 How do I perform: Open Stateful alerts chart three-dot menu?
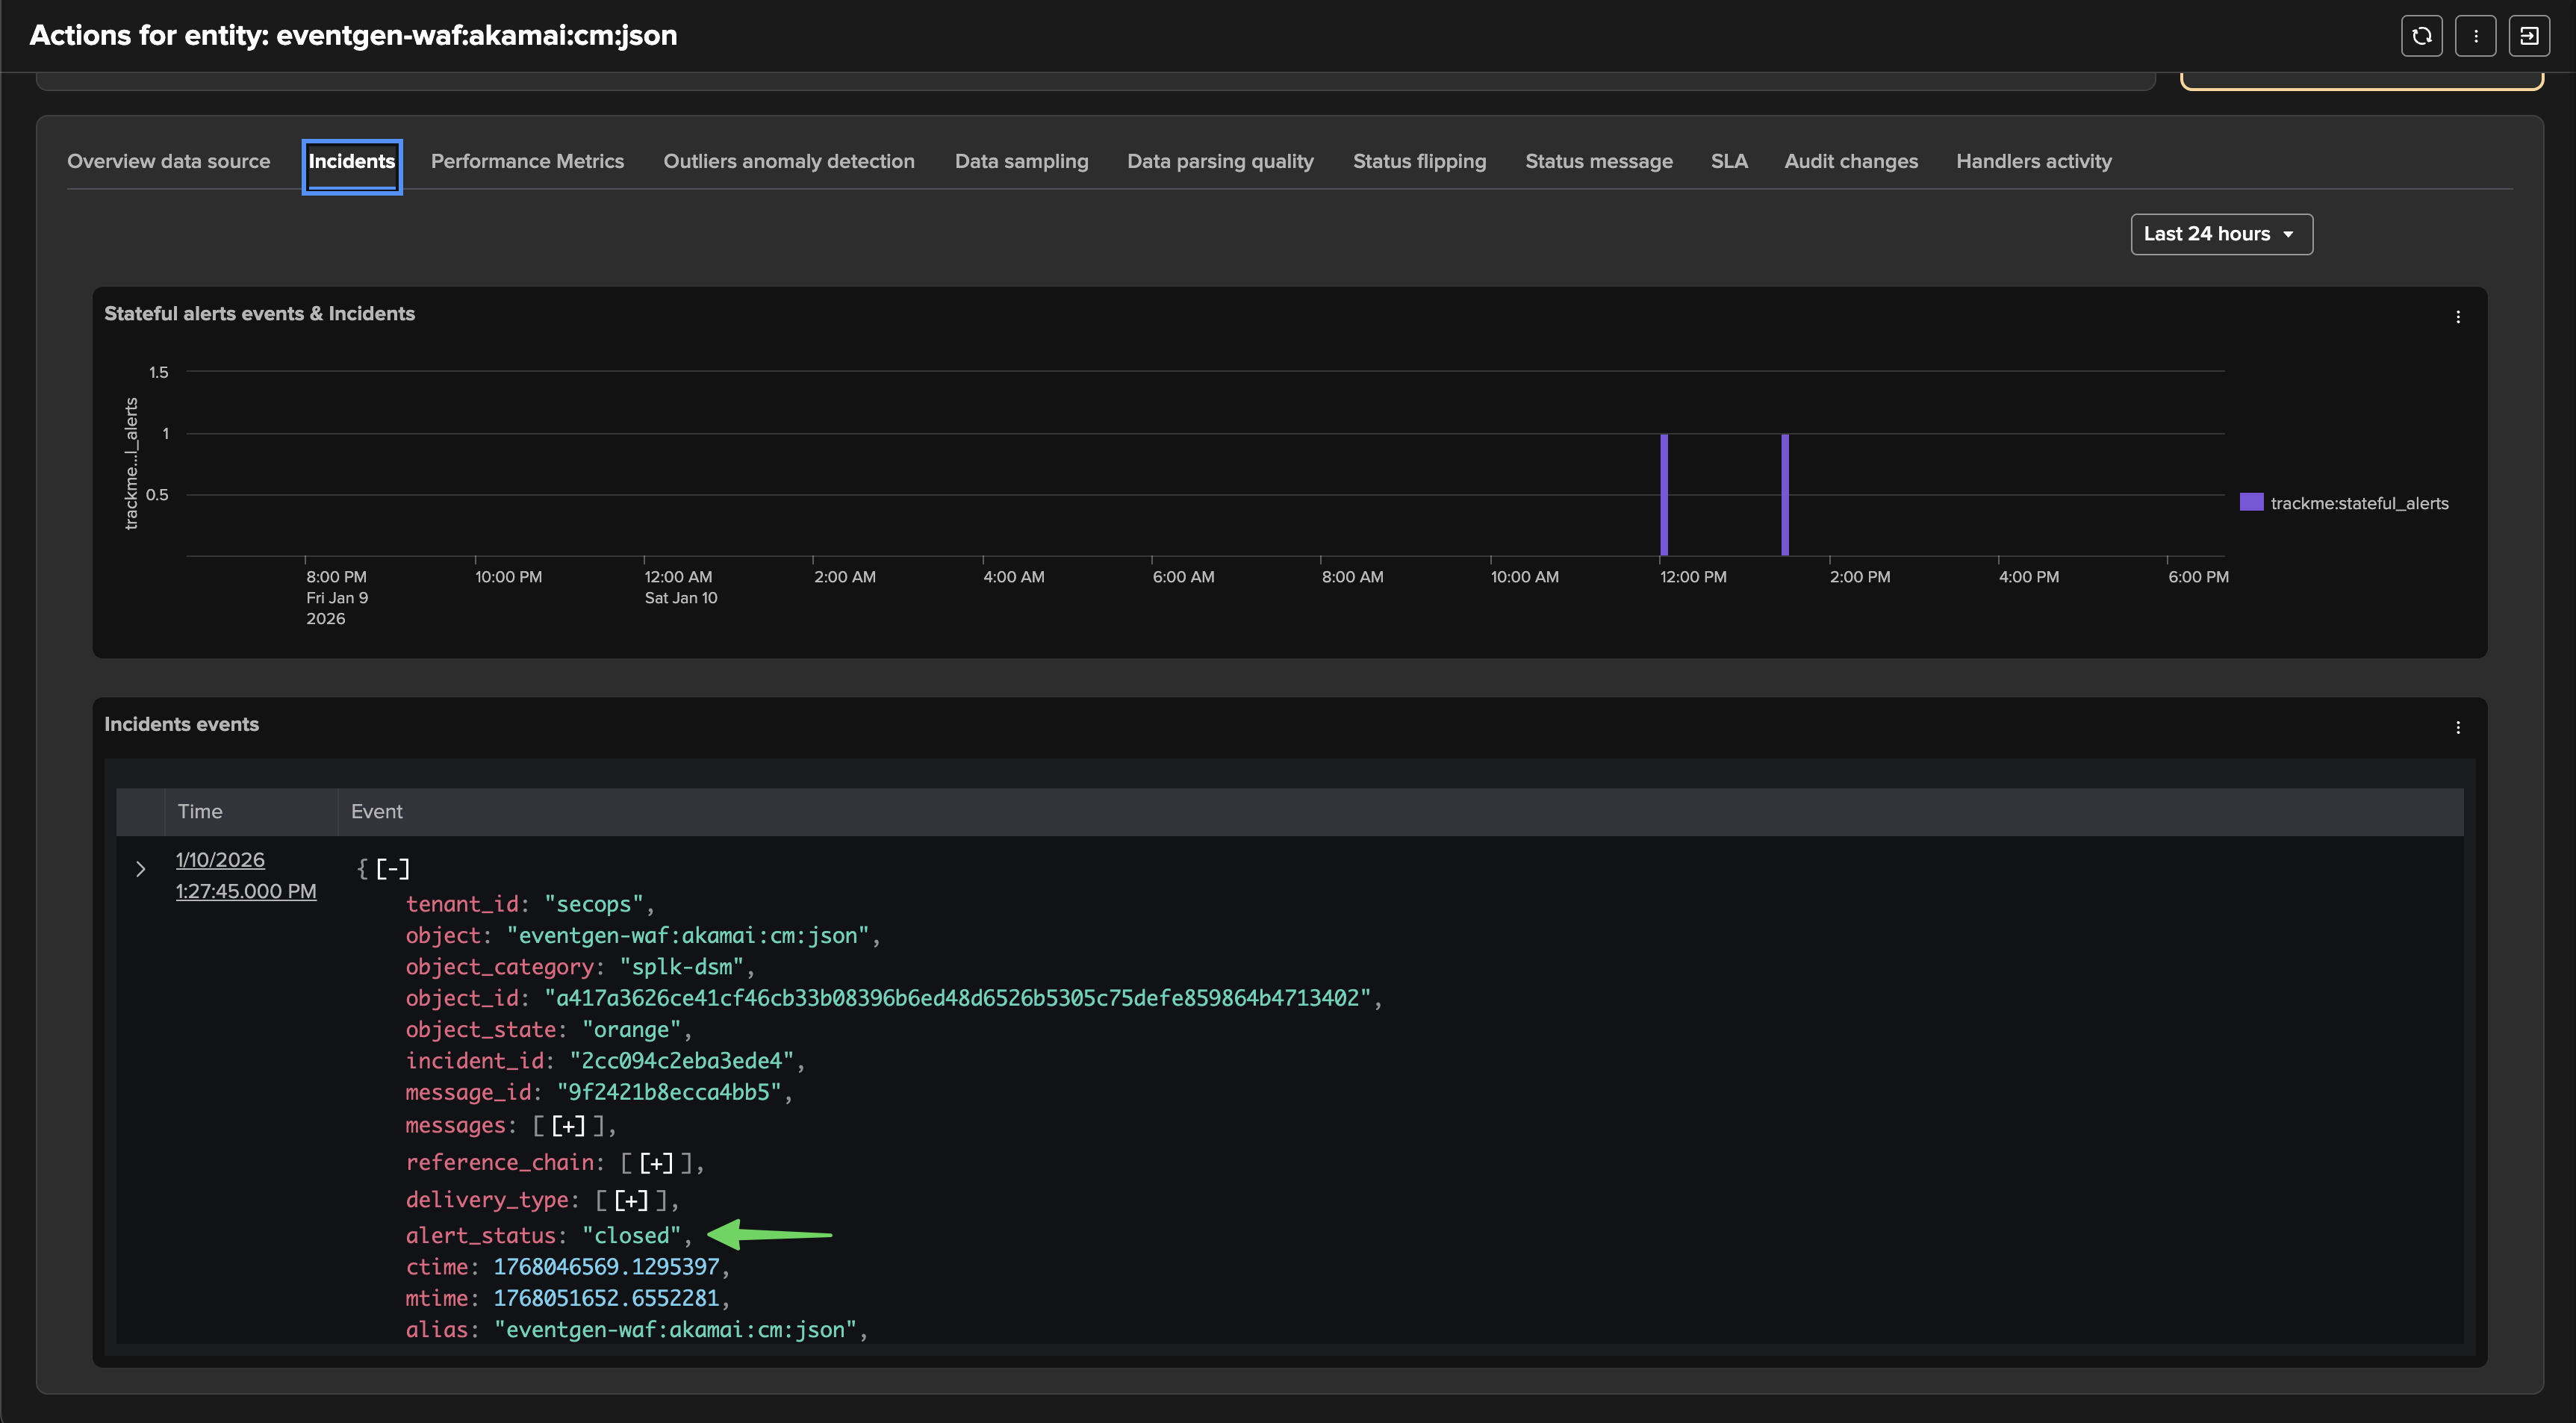[2457, 317]
